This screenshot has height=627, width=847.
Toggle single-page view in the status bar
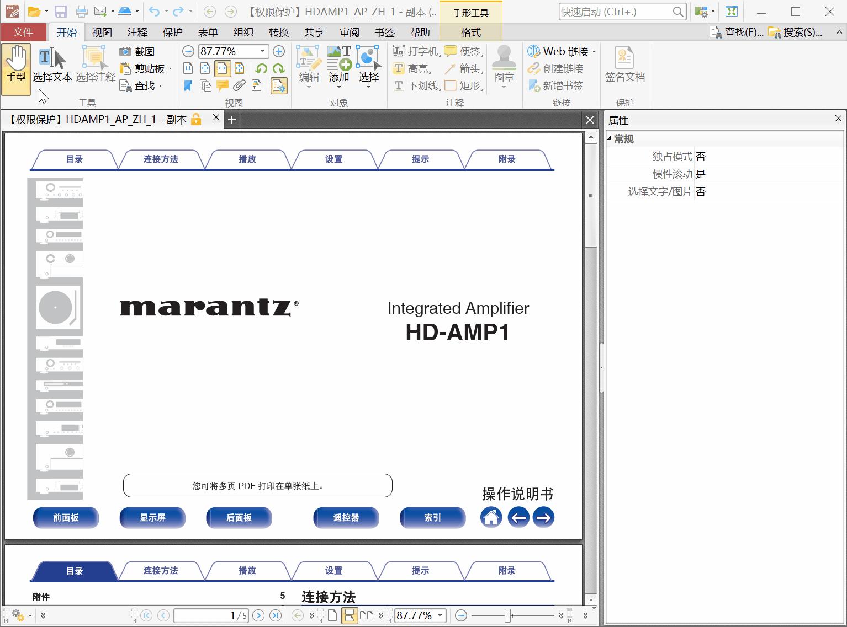[332, 615]
